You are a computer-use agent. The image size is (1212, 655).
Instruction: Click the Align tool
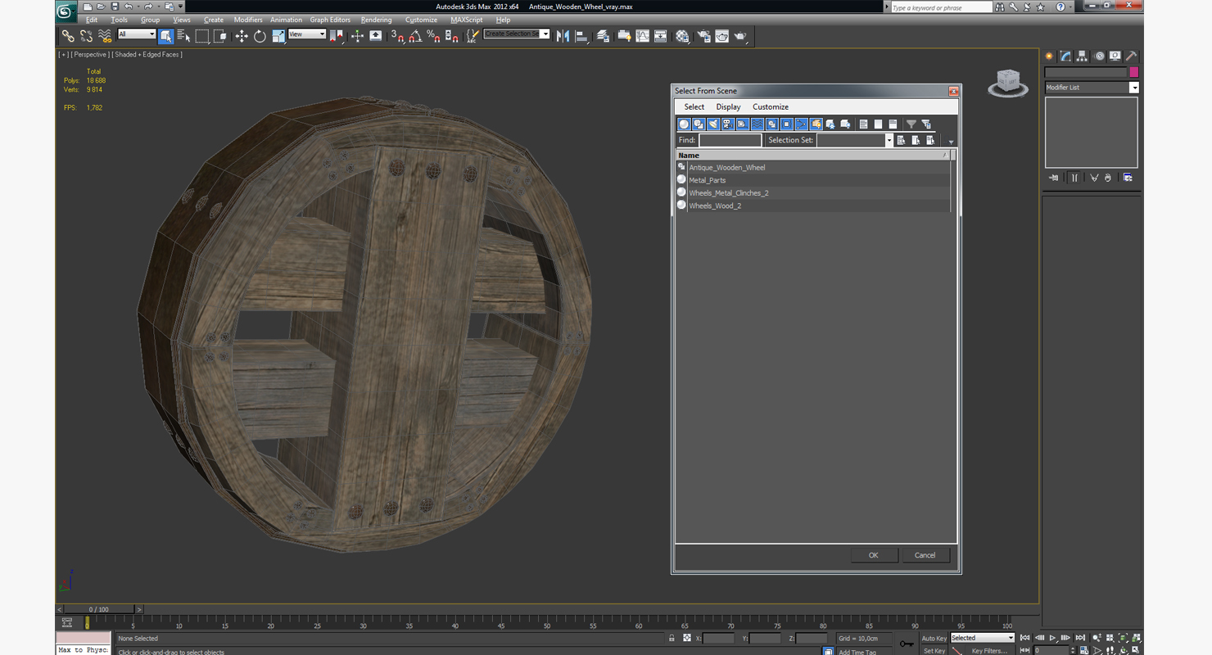pos(581,36)
